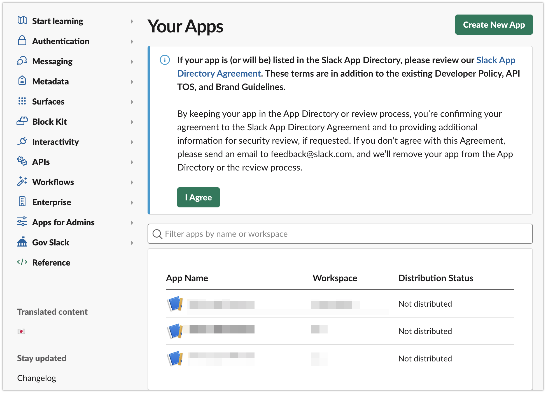Screen dimensions: 546x393
Task: Open the Block Kit menu item
Action: [50, 122]
